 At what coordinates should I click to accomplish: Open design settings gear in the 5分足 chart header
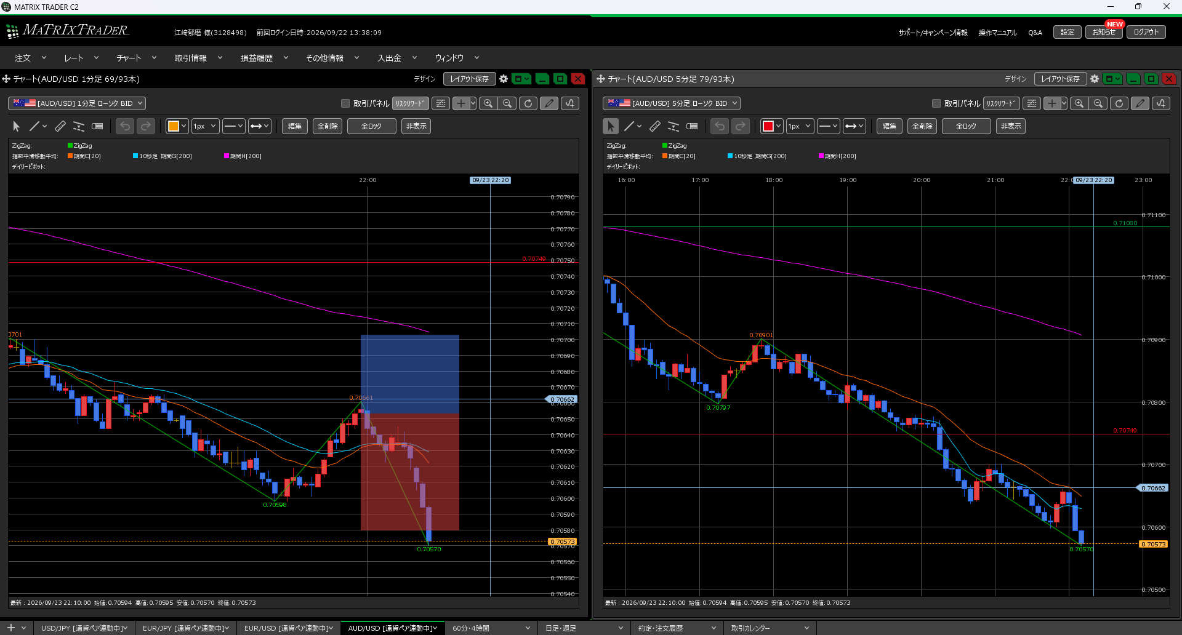pos(1095,79)
